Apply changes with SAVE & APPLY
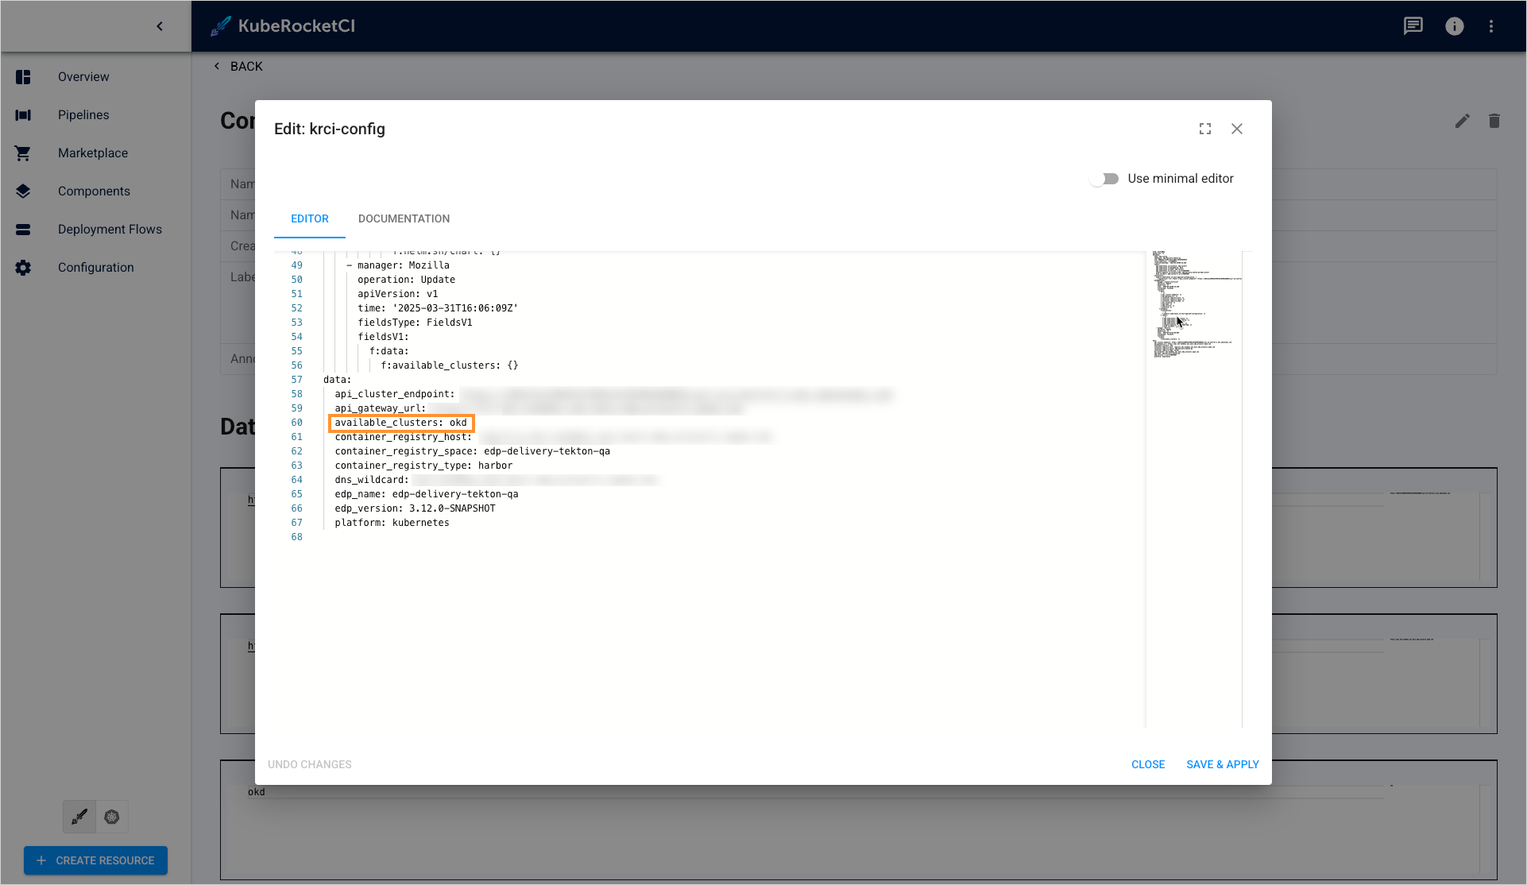Screen dimensions: 1527x885 tap(1223, 764)
